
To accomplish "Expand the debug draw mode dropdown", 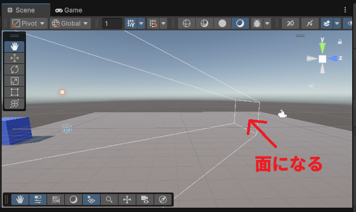I will pyautogui.click(x=267, y=23).
